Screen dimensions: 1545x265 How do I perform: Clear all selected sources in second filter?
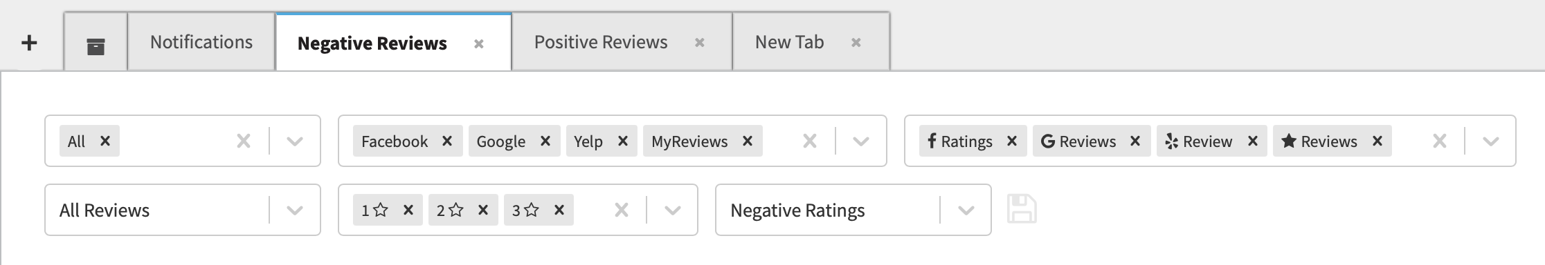(x=809, y=141)
